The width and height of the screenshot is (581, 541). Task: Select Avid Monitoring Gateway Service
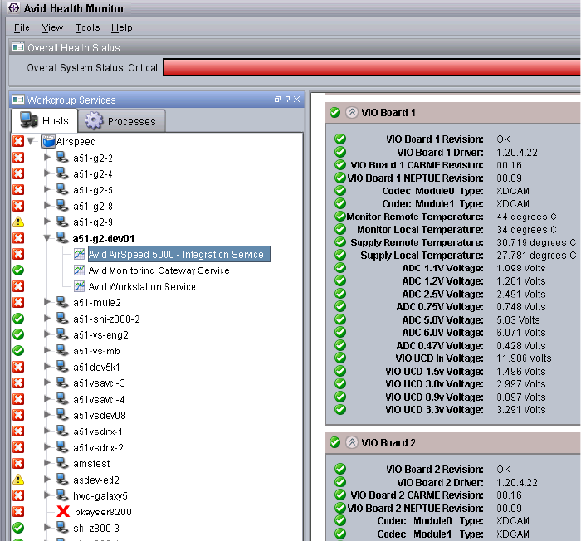159,270
